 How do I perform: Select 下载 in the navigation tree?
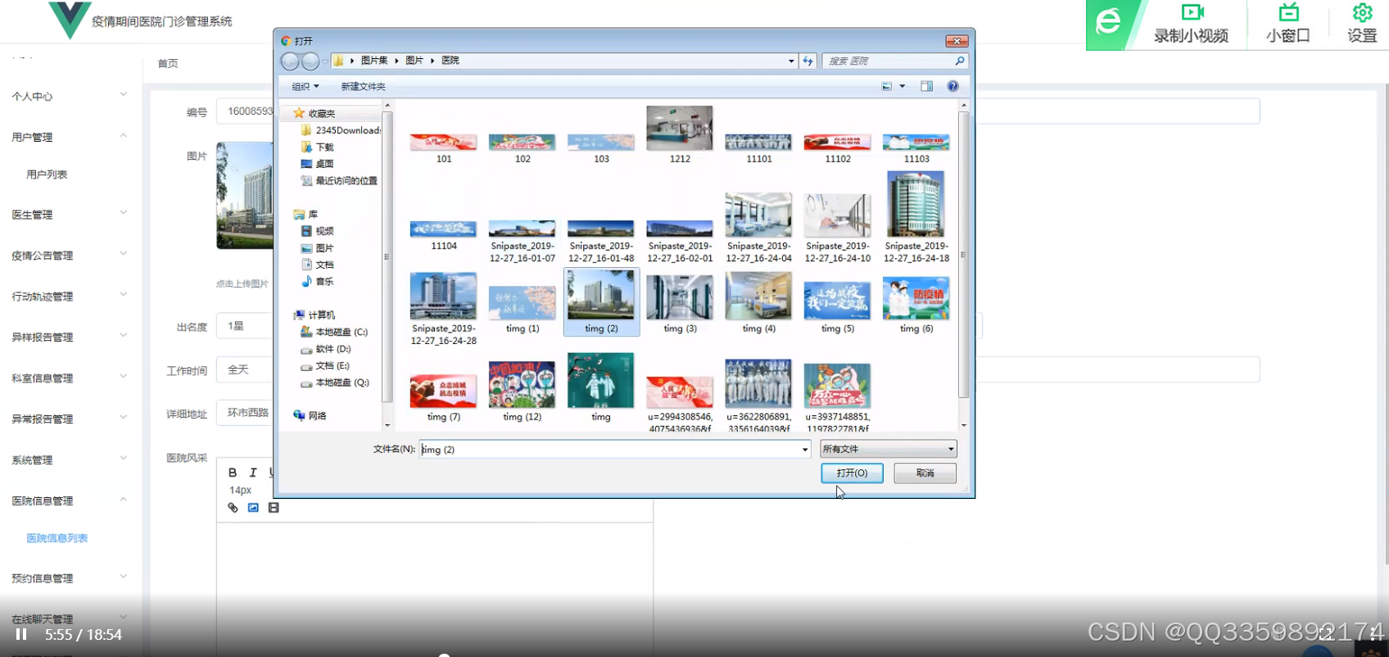point(318,147)
